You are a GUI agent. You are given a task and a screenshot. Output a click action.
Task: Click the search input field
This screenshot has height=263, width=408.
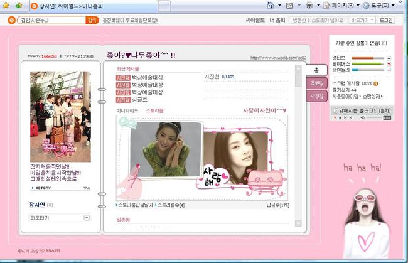tap(51, 20)
